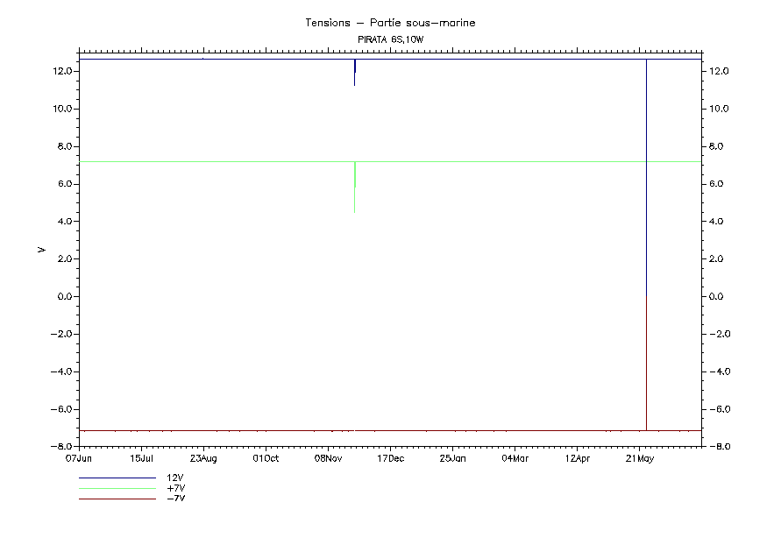Select the "+7V" legend label

point(175,488)
